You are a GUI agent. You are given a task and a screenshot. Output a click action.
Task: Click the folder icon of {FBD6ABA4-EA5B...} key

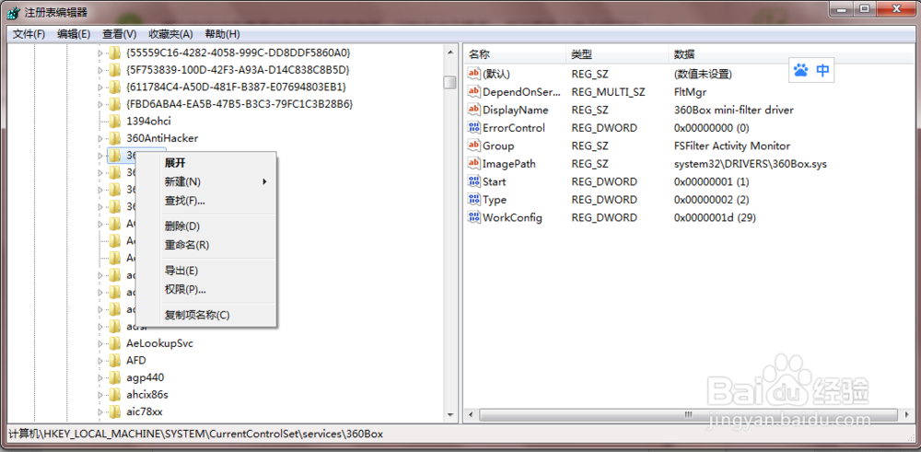pyautogui.click(x=114, y=105)
